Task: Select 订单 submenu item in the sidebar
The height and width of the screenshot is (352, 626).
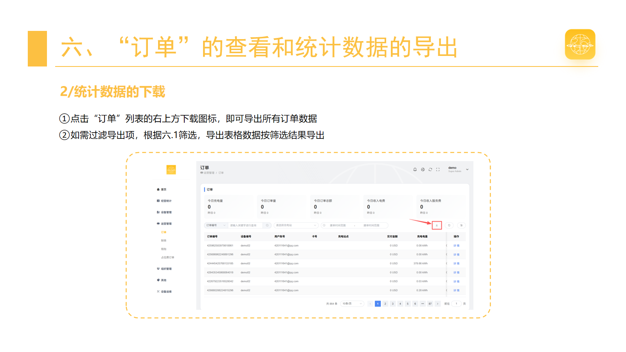Action: tap(164, 232)
